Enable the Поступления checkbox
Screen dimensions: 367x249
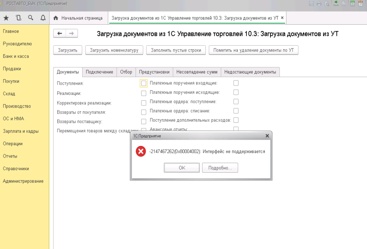click(x=143, y=83)
